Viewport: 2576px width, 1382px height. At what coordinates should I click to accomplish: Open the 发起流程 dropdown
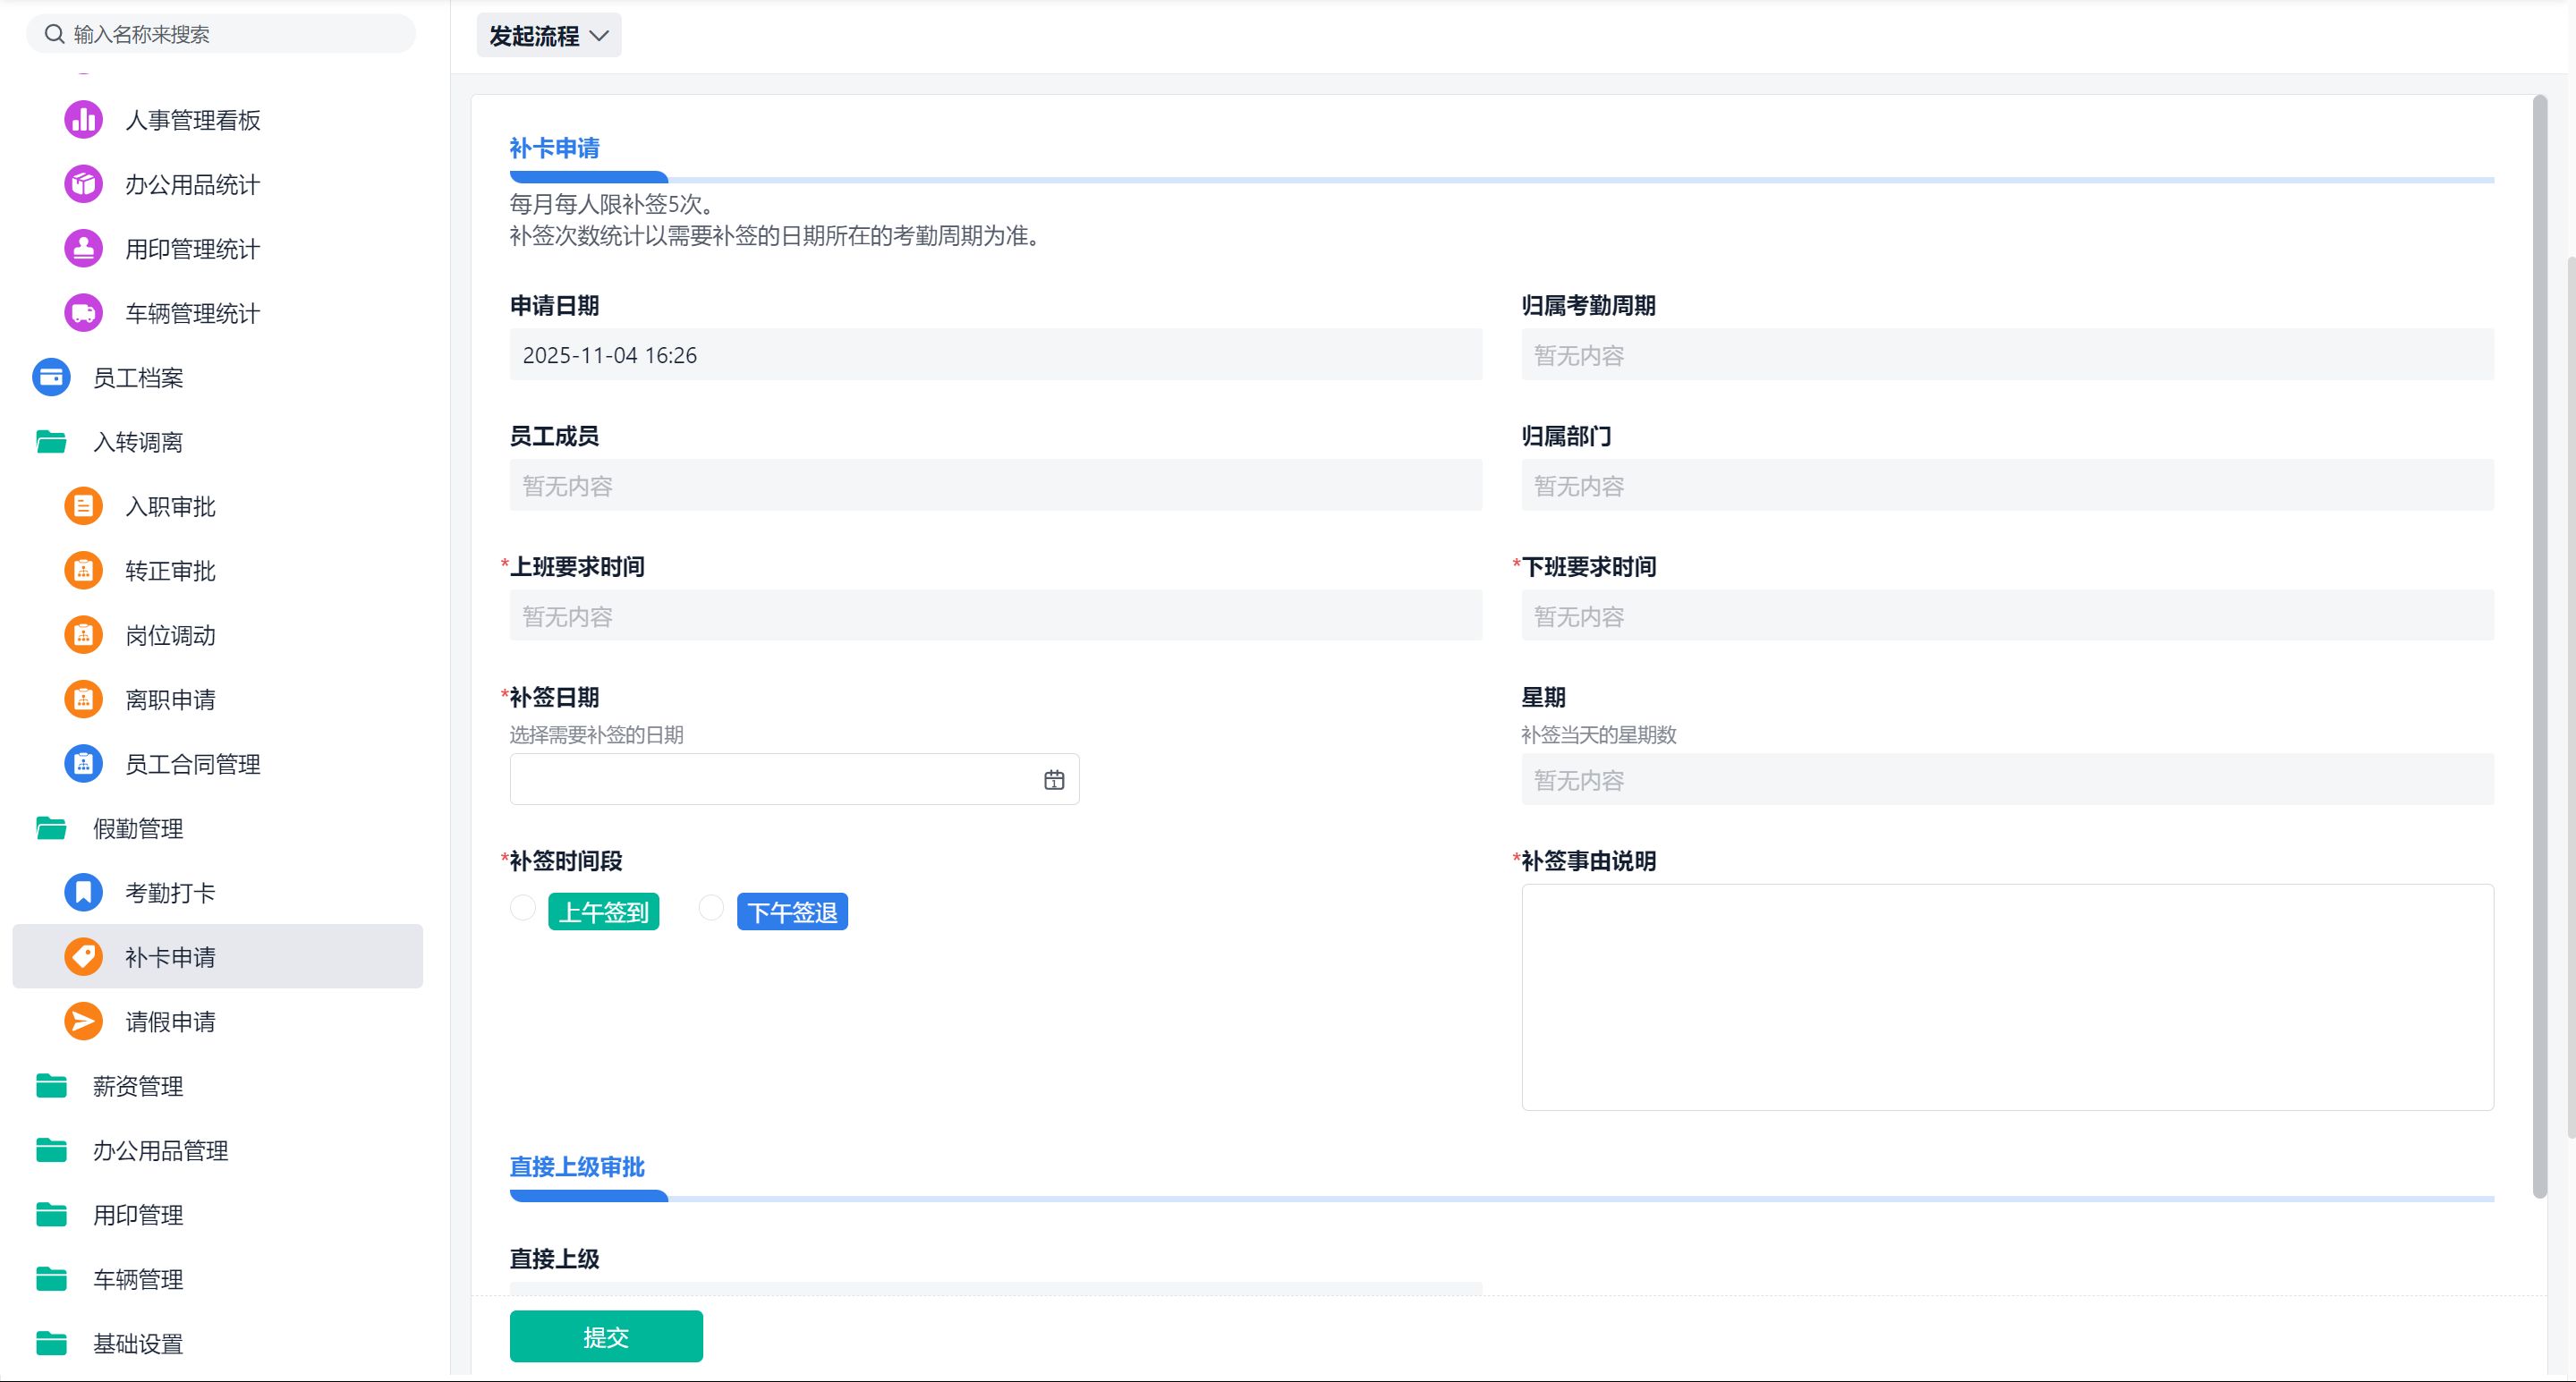(548, 36)
